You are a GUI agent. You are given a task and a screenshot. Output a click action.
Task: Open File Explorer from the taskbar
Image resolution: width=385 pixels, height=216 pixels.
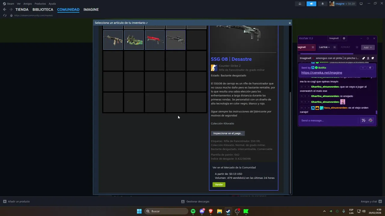point(219,211)
